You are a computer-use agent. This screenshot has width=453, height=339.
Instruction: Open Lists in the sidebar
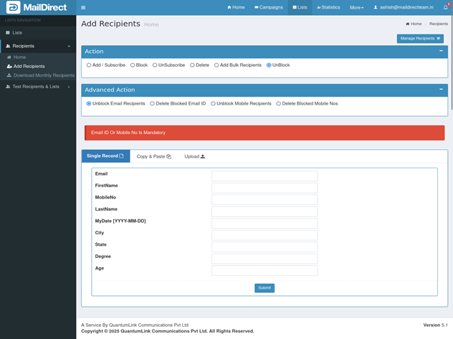17,32
